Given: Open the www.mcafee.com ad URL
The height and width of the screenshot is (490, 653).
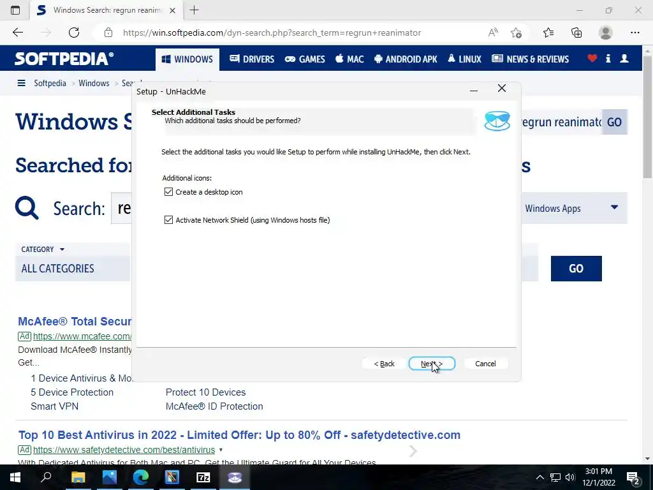Looking at the screenshot, I should (82, 336).
